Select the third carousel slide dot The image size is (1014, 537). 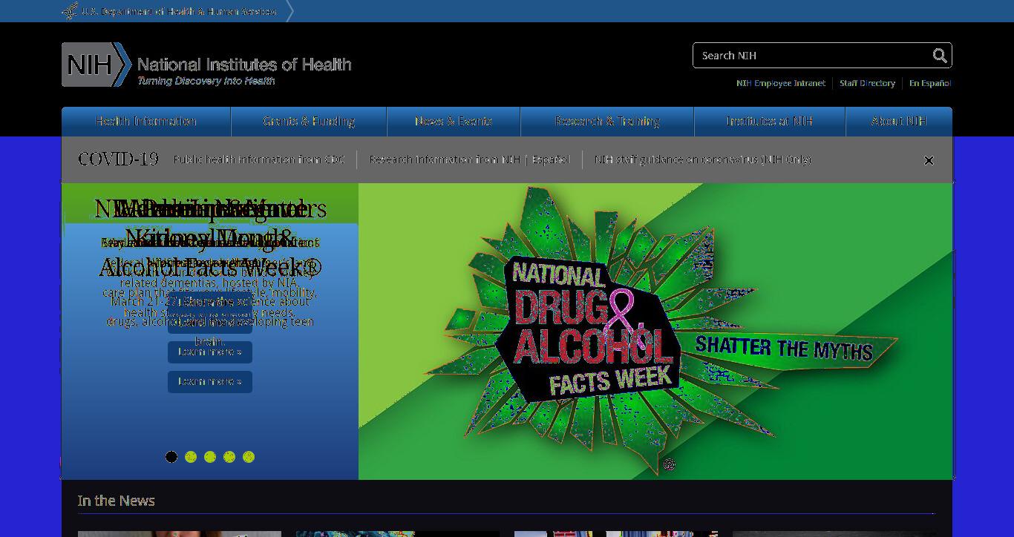pyautogui.click(x=210, y=457)
